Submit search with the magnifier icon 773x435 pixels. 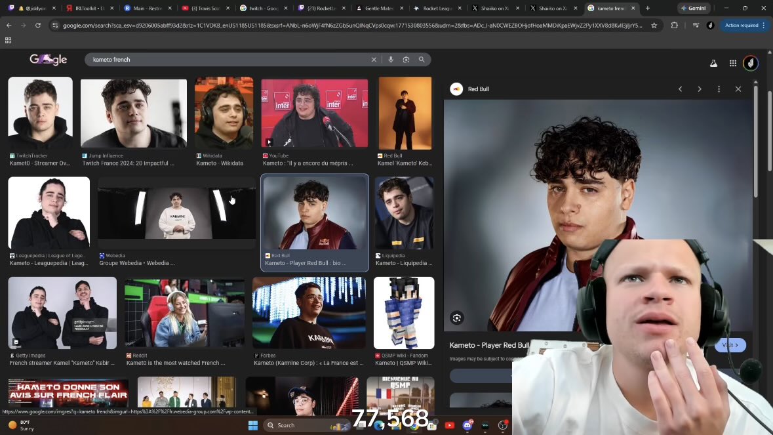coord(422,60)
